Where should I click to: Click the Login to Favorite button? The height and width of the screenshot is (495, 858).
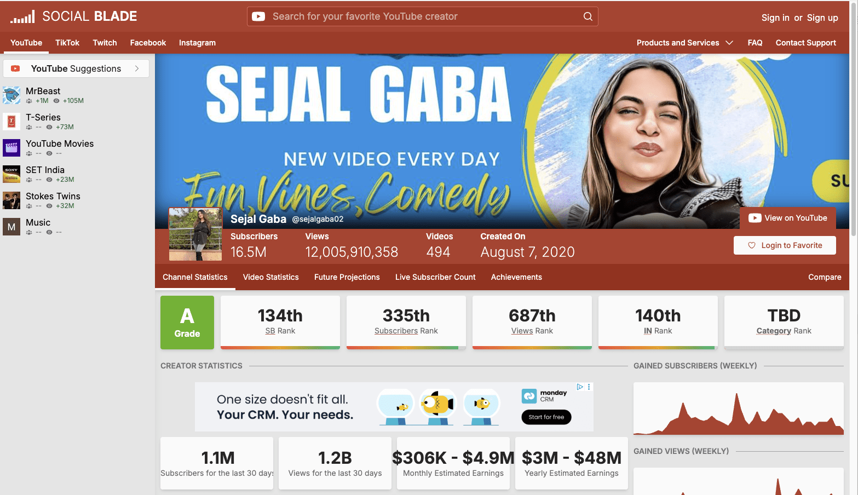[x=785, y=245]
